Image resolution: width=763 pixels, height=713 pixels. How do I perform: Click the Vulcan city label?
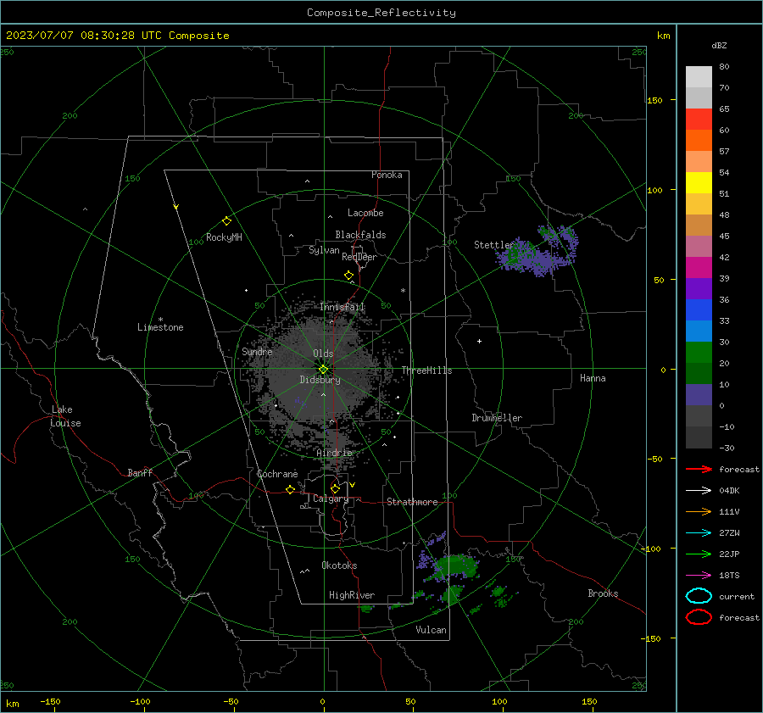tap(431, 630)
